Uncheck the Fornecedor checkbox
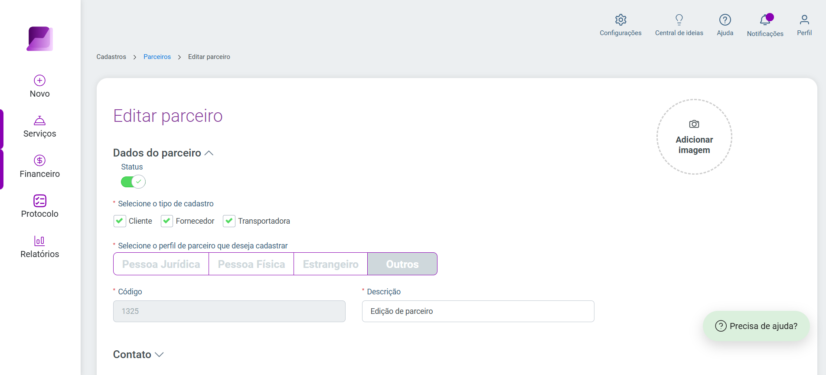Image resolution: width=826 pixels, height=375 pixels. coord(167,221)
